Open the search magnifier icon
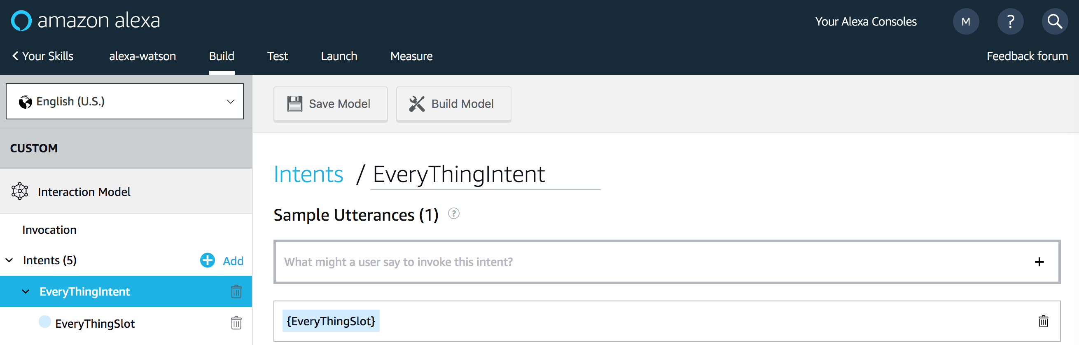 (x=1054, y=21)
